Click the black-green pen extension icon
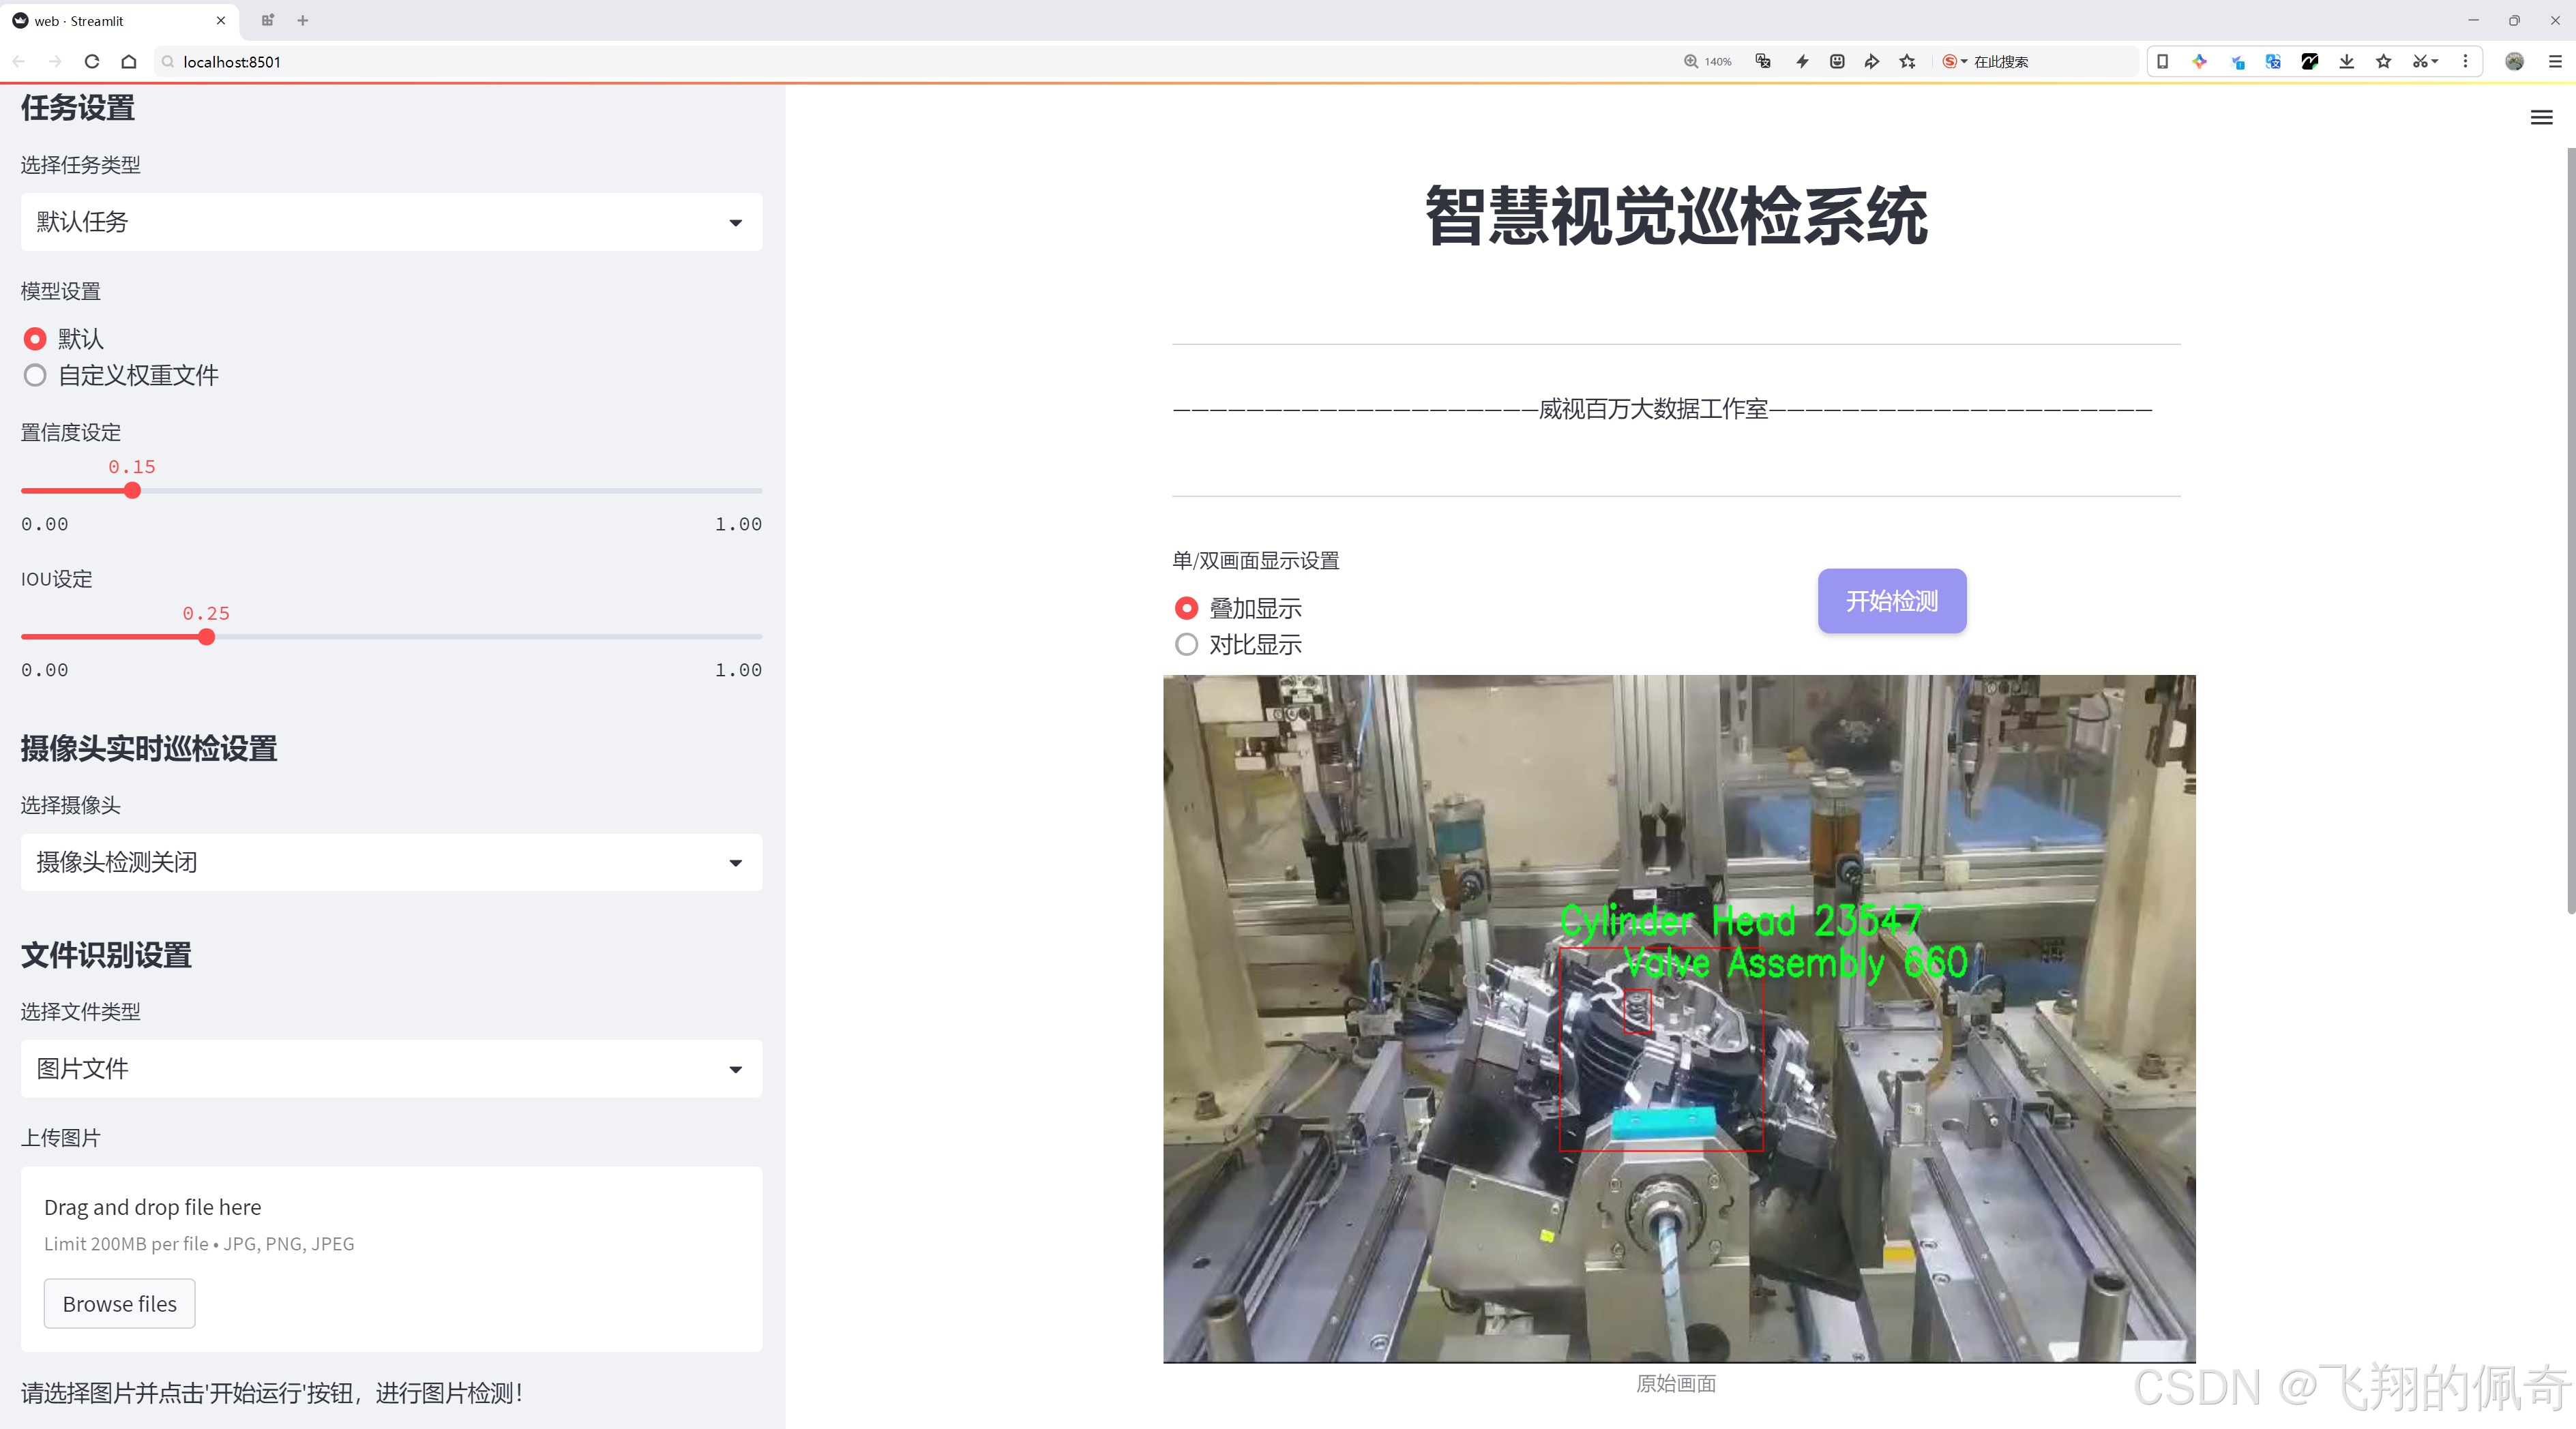The image size is (2576, 1429). click(x=2310, y=62)
